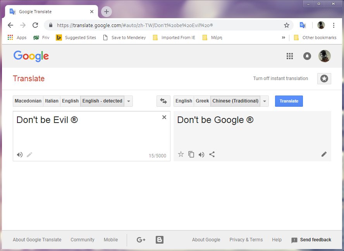Listen to the source text

(x=20, y=155)
